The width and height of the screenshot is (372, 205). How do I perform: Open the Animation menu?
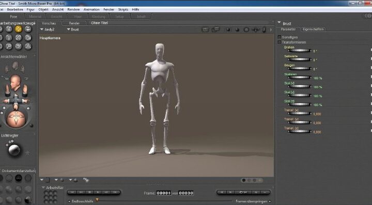pos(91,9)
